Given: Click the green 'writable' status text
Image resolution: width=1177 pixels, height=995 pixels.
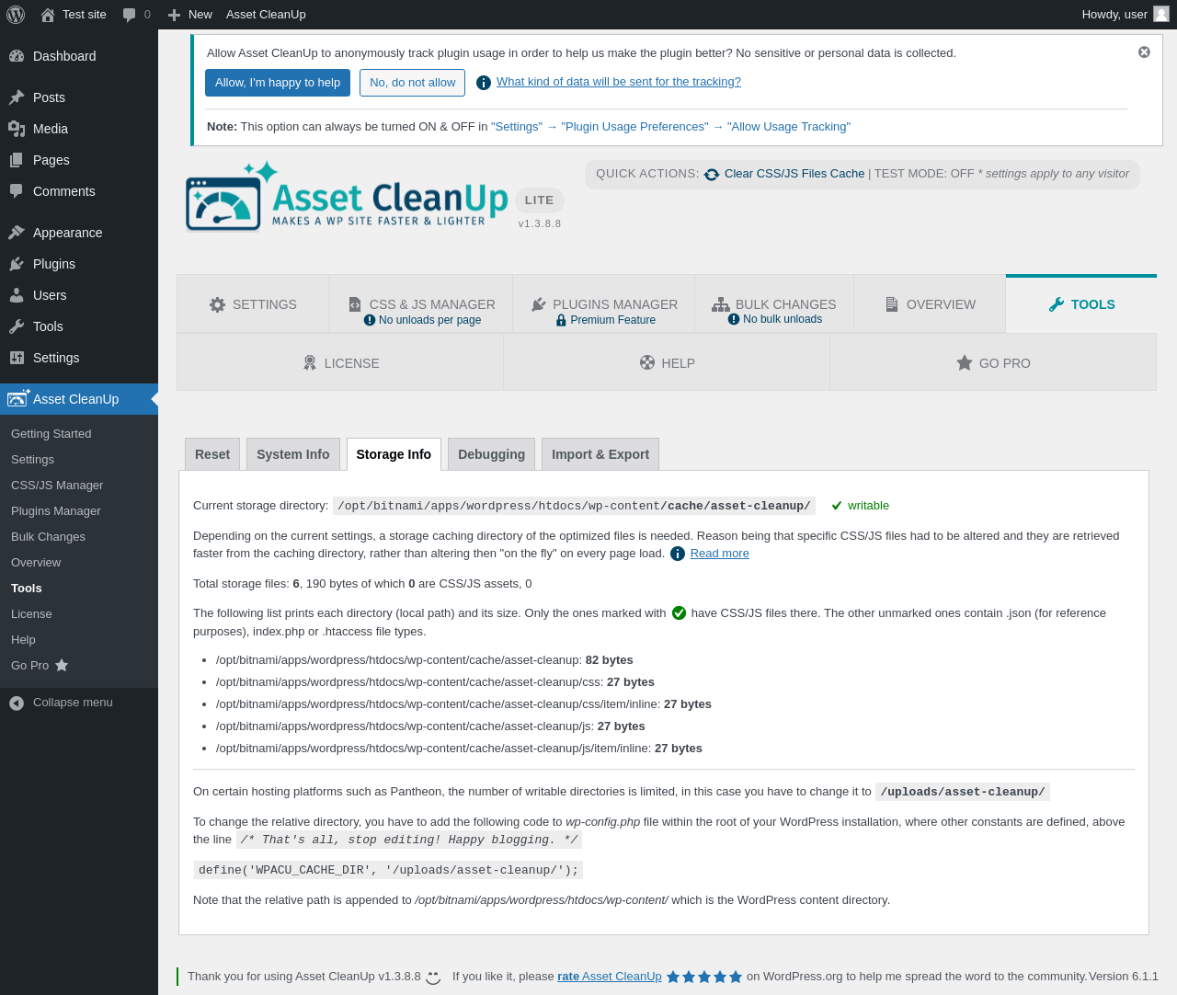Looking at the screenshot, I should 868,506.
